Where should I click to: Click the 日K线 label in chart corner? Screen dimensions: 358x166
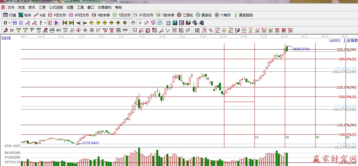pyautogui.click(x=6, y=38)
